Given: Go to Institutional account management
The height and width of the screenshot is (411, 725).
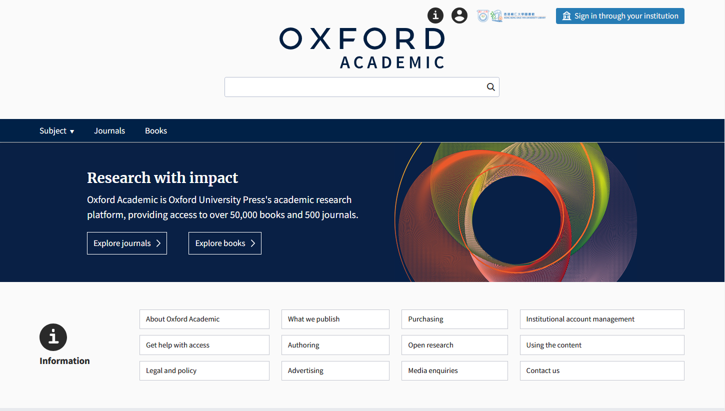Looking at the screenshot, I should click(x=602, y=319).
